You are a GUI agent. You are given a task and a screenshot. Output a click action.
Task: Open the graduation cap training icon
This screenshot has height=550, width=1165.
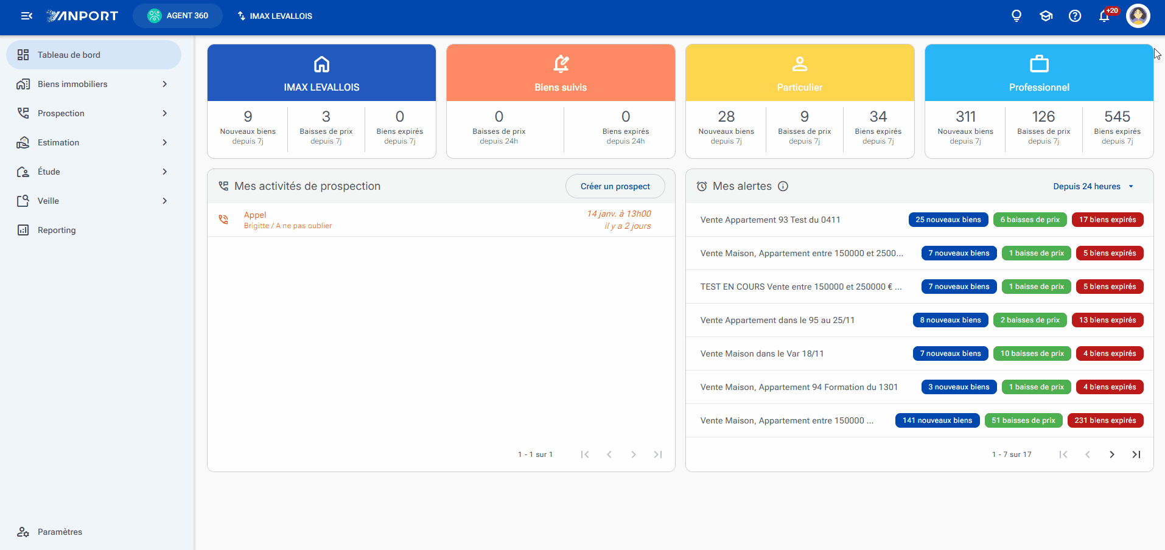point(1046,16)
